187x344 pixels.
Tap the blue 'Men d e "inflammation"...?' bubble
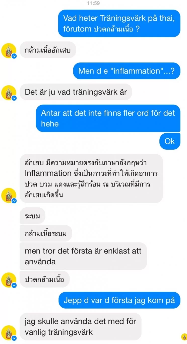click(x=127, y=71)
